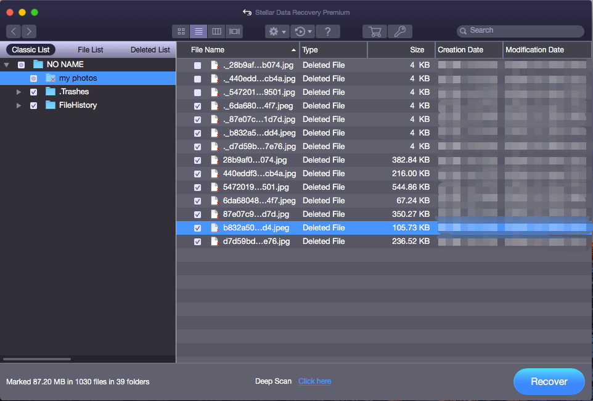Click the Search field
The height and width of the screenshot is (401, 593).
click(520, 31)
